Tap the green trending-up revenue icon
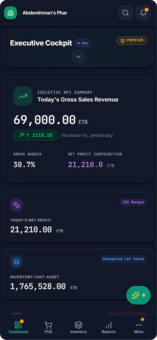 [x=23, y=96]
